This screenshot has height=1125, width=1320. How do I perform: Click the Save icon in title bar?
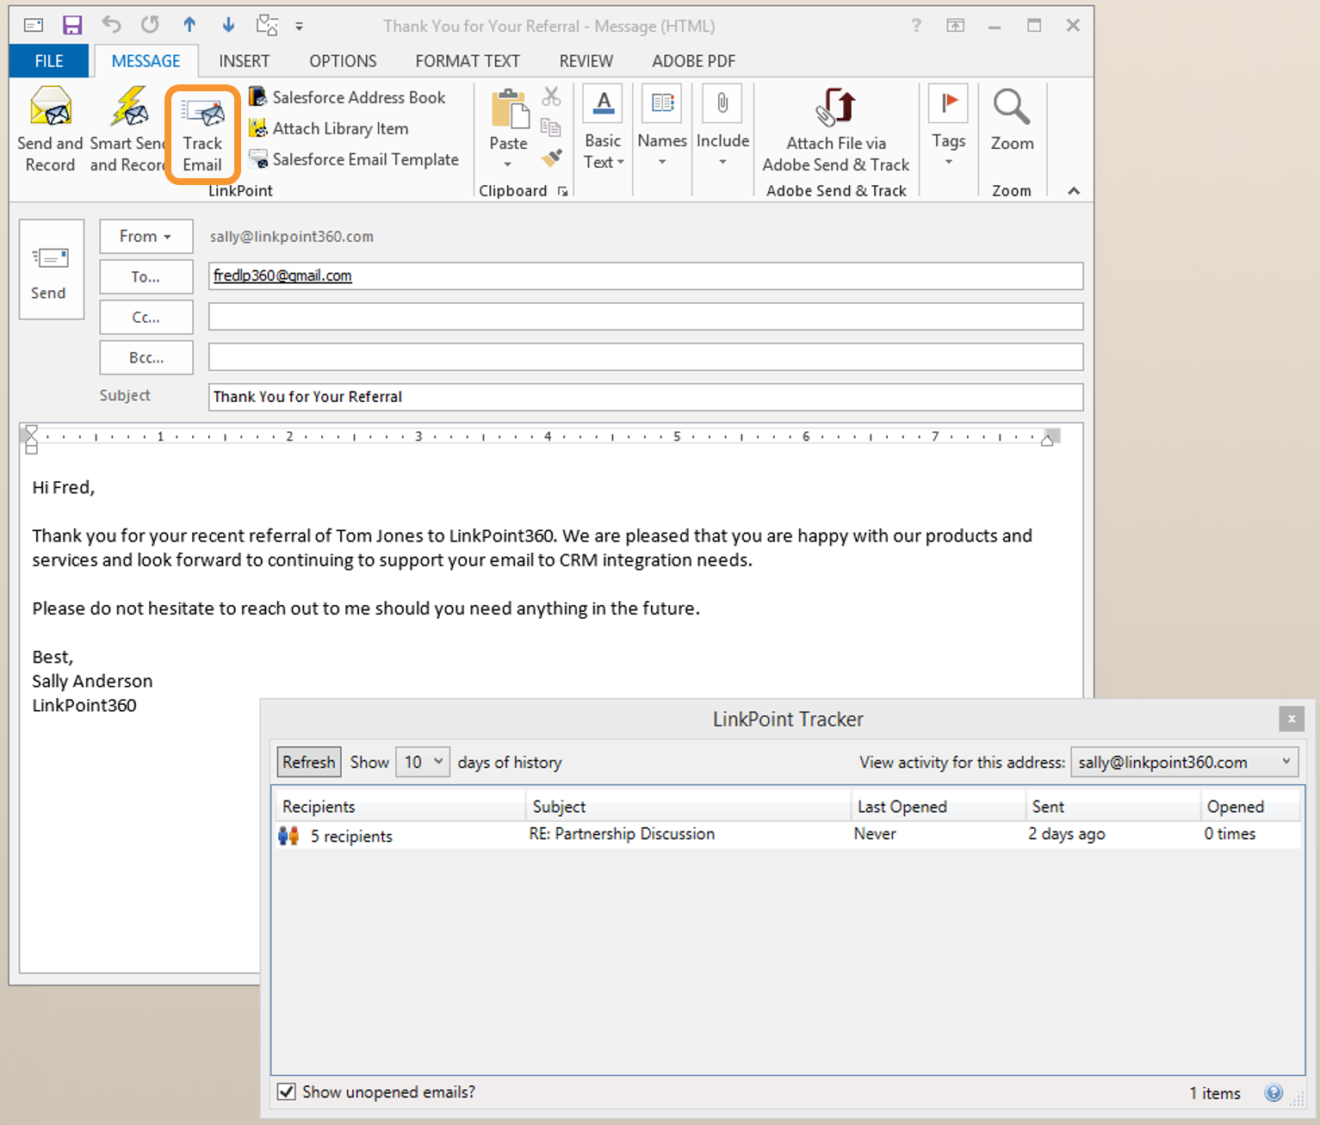pyautogui.click(x=72, y=25)
